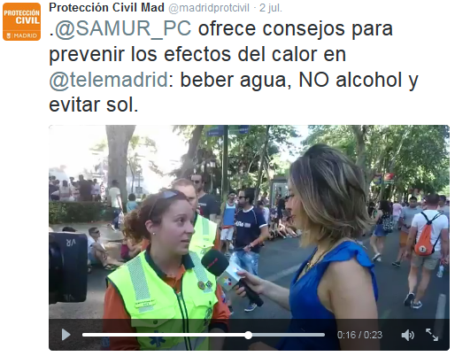Follow the @telemadrid mention link
The height and width of the screenshot is (356, 455).
click(109, 80)
